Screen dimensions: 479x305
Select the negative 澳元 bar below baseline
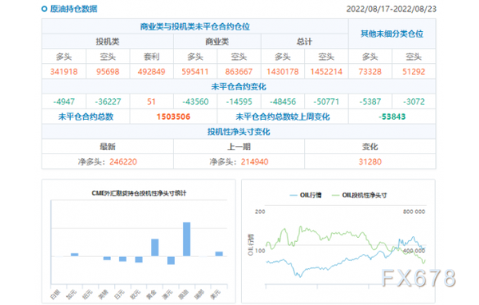pos(171,260)
